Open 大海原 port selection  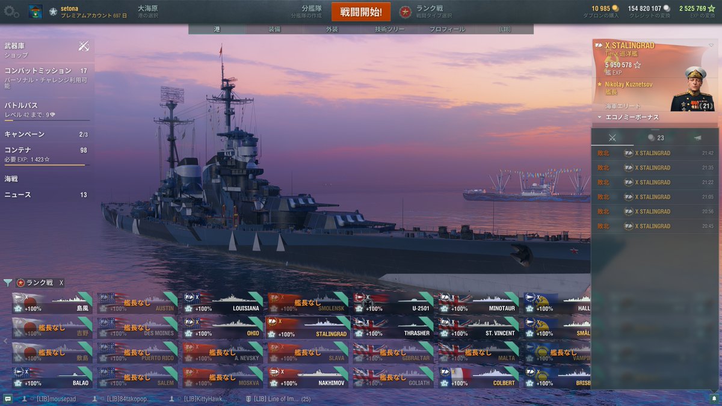pyautogui.click(x=147, y=11)
